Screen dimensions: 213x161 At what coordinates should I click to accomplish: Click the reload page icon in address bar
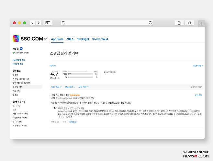click(150, 23)
